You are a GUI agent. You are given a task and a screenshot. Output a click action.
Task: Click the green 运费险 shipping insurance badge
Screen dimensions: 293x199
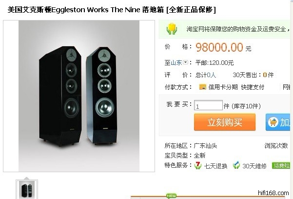[281, 165]
